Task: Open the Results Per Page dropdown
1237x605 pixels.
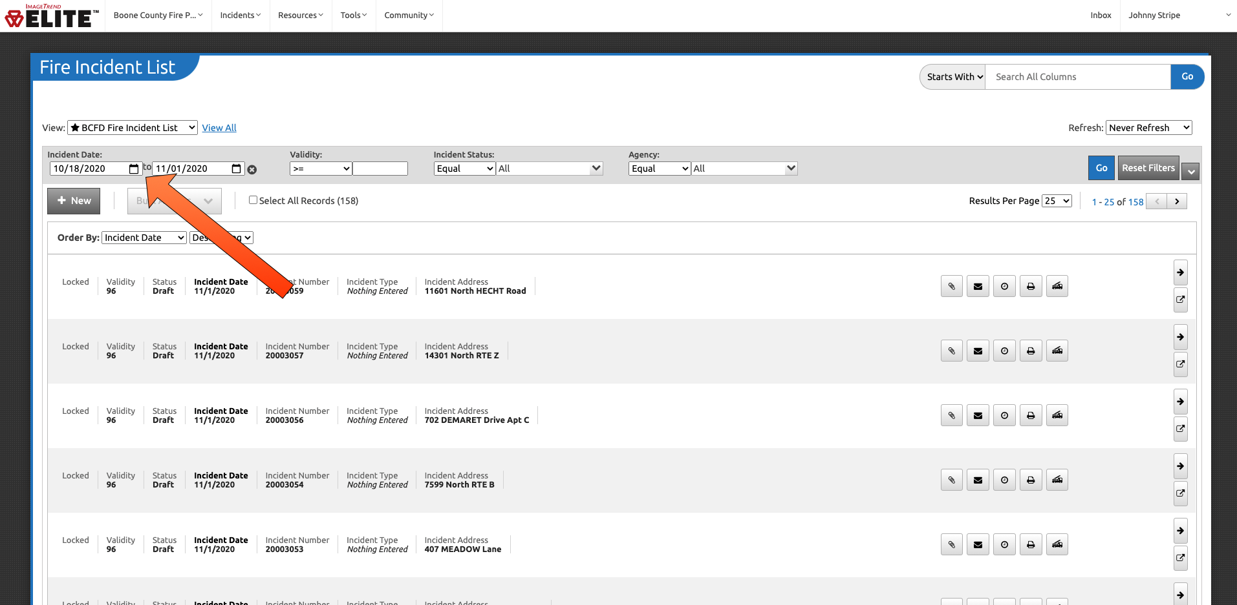Action: (1057, 201)
